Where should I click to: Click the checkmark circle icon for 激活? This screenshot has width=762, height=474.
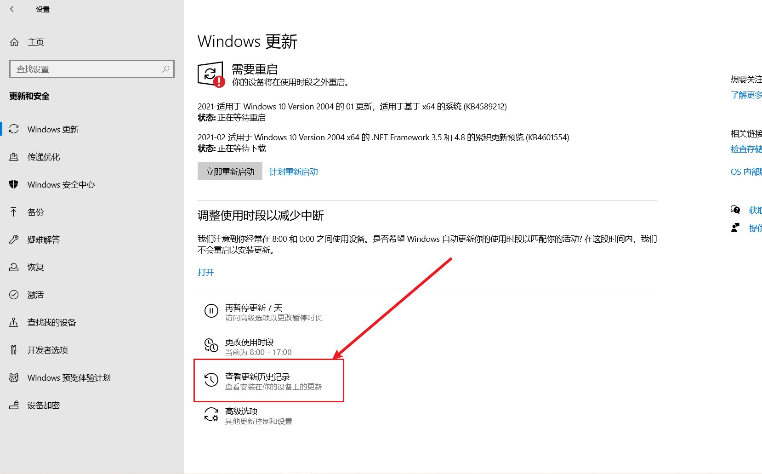click(x=14, y=295)
